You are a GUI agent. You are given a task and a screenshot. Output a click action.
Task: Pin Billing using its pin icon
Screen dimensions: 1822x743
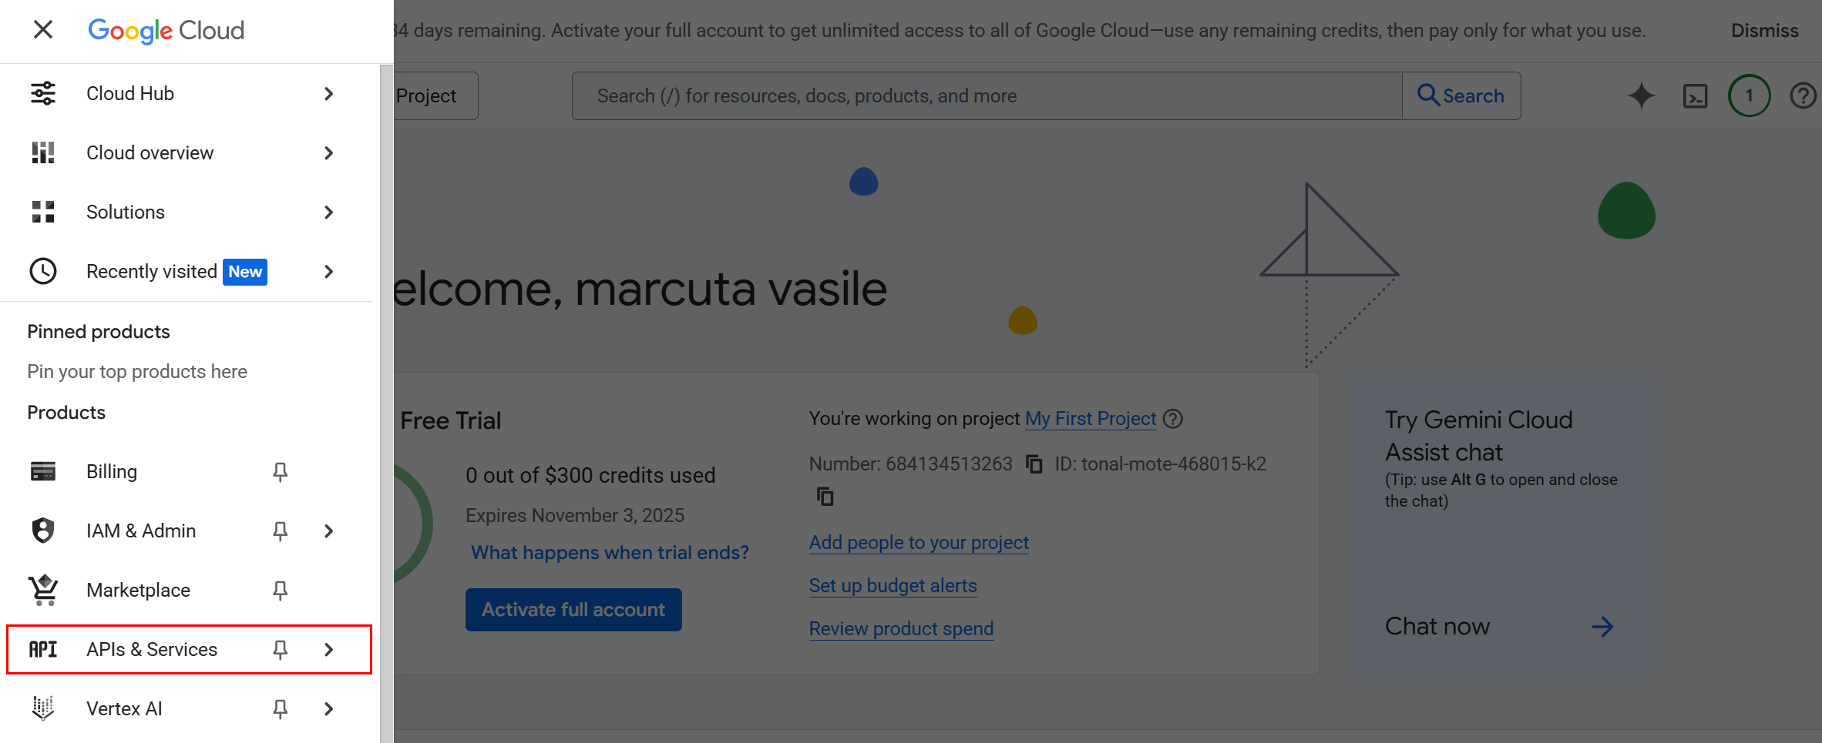pos(280,471)
